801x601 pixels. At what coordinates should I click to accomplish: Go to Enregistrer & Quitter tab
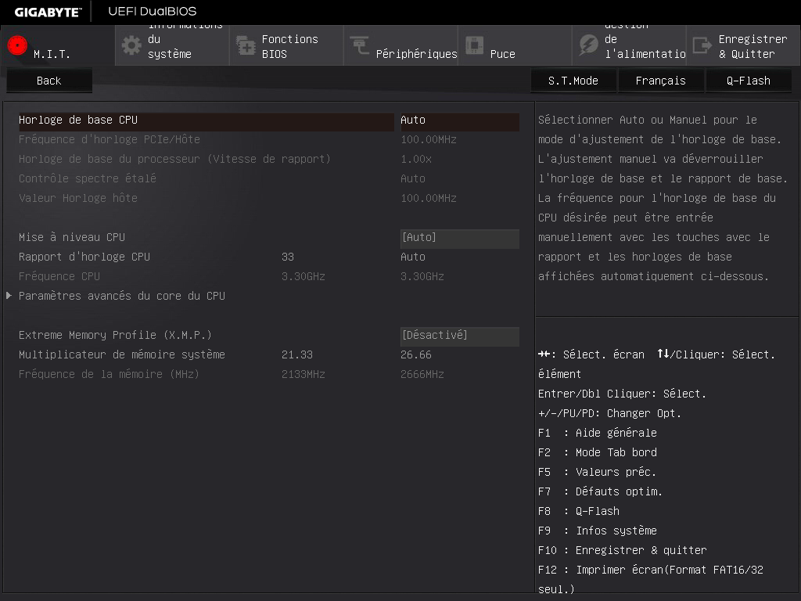(x=744, y=45)
